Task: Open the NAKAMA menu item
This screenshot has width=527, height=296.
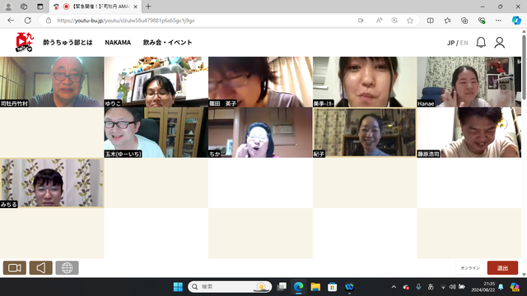Action: 118,43
